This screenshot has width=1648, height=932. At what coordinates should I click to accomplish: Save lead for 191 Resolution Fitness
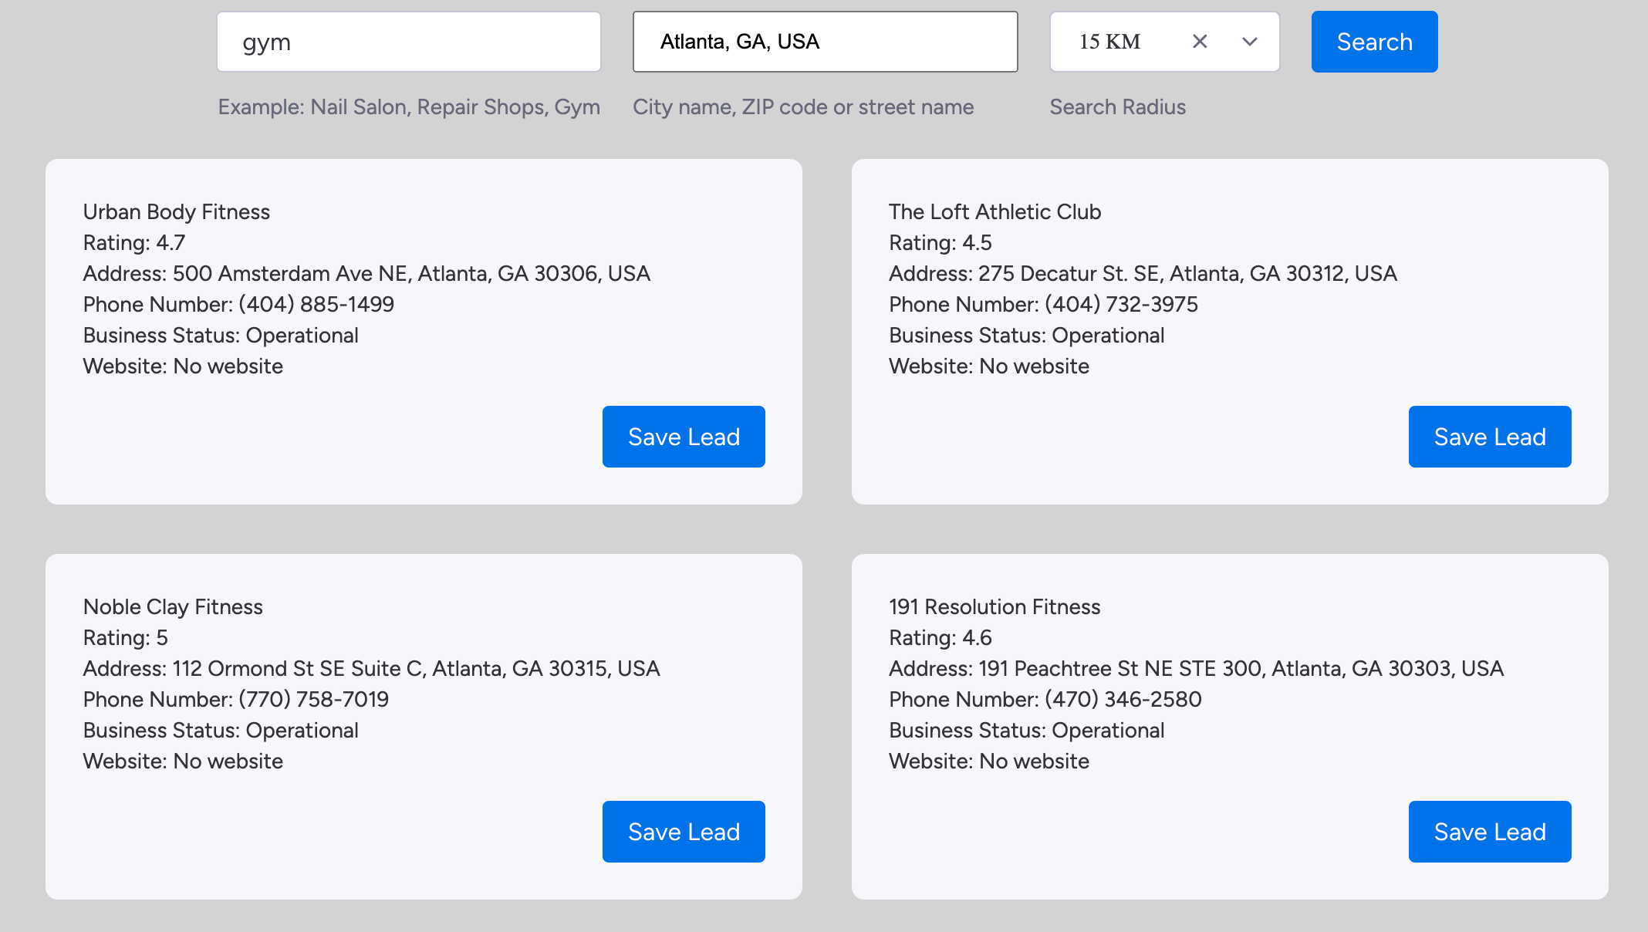tap(1489, 832)
